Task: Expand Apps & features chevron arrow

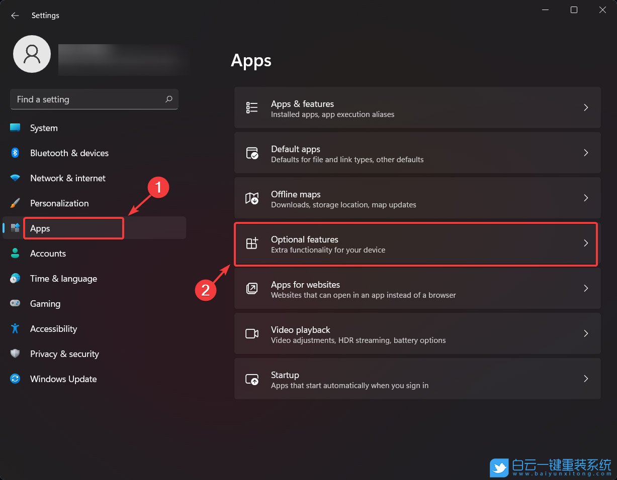Action: [586, 107]
